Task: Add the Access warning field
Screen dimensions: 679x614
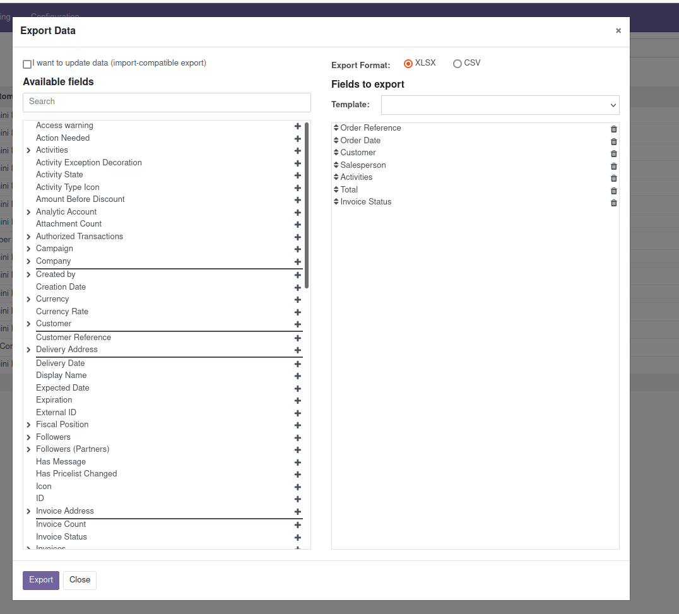Action: (297, 126)
